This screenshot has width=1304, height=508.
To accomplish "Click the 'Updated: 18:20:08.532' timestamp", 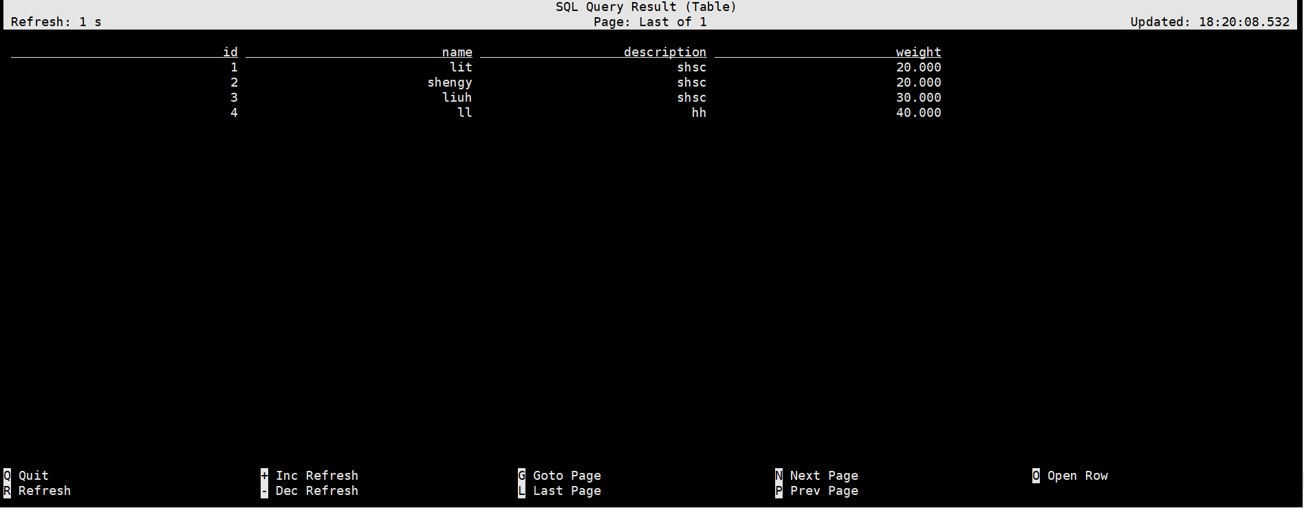I will click(x=1210, y=22).
